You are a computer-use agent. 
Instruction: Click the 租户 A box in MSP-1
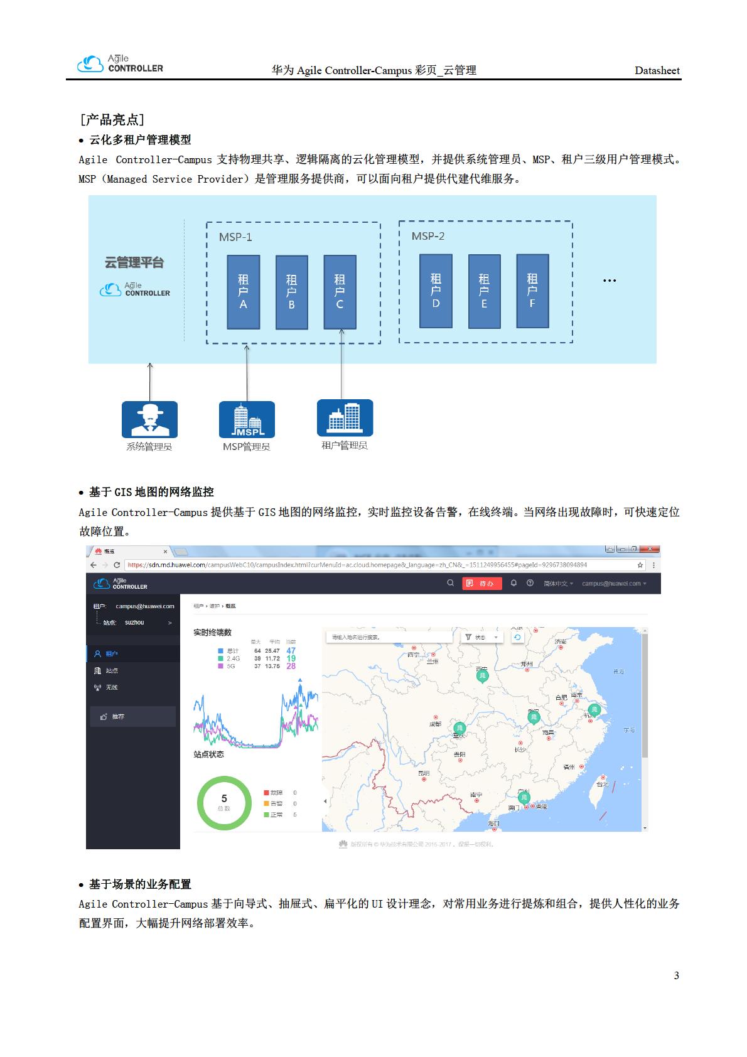(244, 292)
